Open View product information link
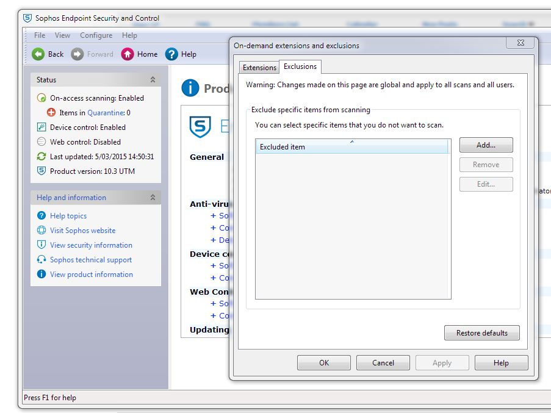Screen dimensions: 551x413 (x=92, y=275)
